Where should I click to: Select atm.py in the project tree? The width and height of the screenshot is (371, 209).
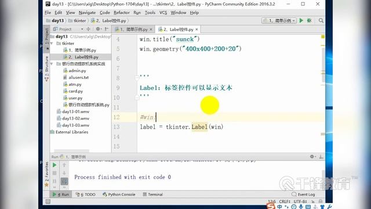(x=72, y=84)
